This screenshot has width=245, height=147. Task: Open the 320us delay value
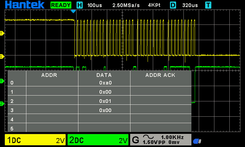coord(189,5)
